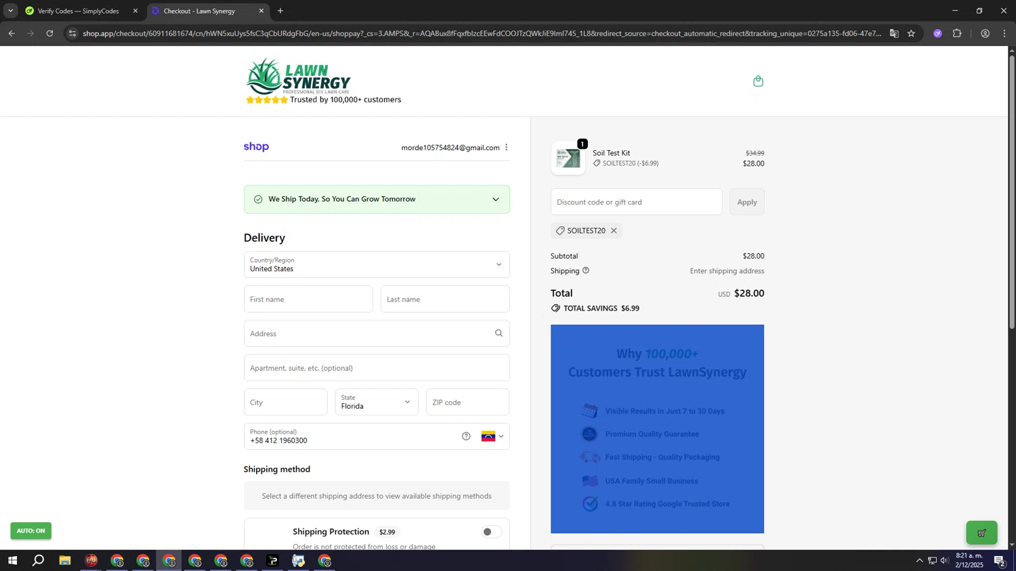
Task: Open the phone country flag selector
Action: point(492,436)
